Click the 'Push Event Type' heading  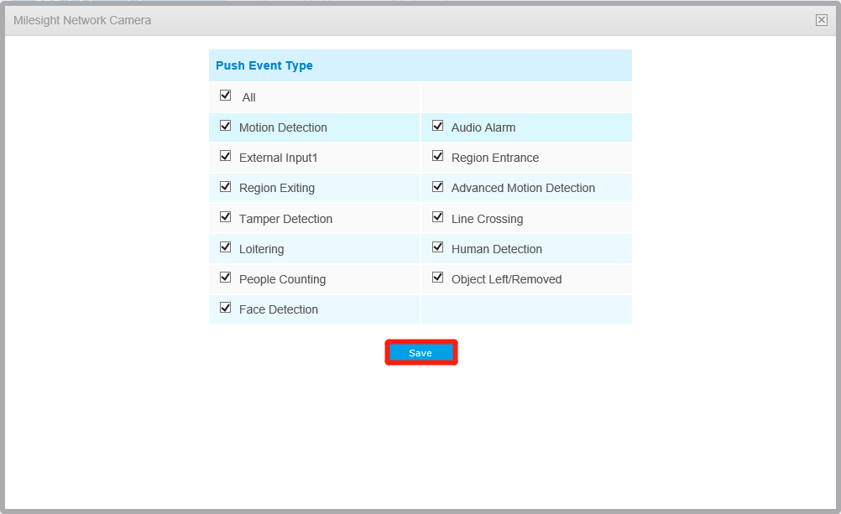coord(264,65)
